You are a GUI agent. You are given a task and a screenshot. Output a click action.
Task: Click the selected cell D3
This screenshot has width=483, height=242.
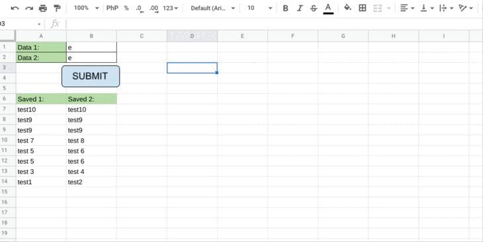(193, 67)
